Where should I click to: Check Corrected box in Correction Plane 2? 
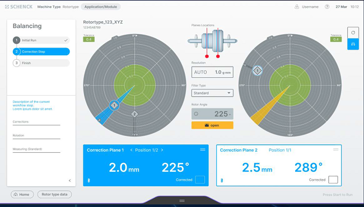333,180
